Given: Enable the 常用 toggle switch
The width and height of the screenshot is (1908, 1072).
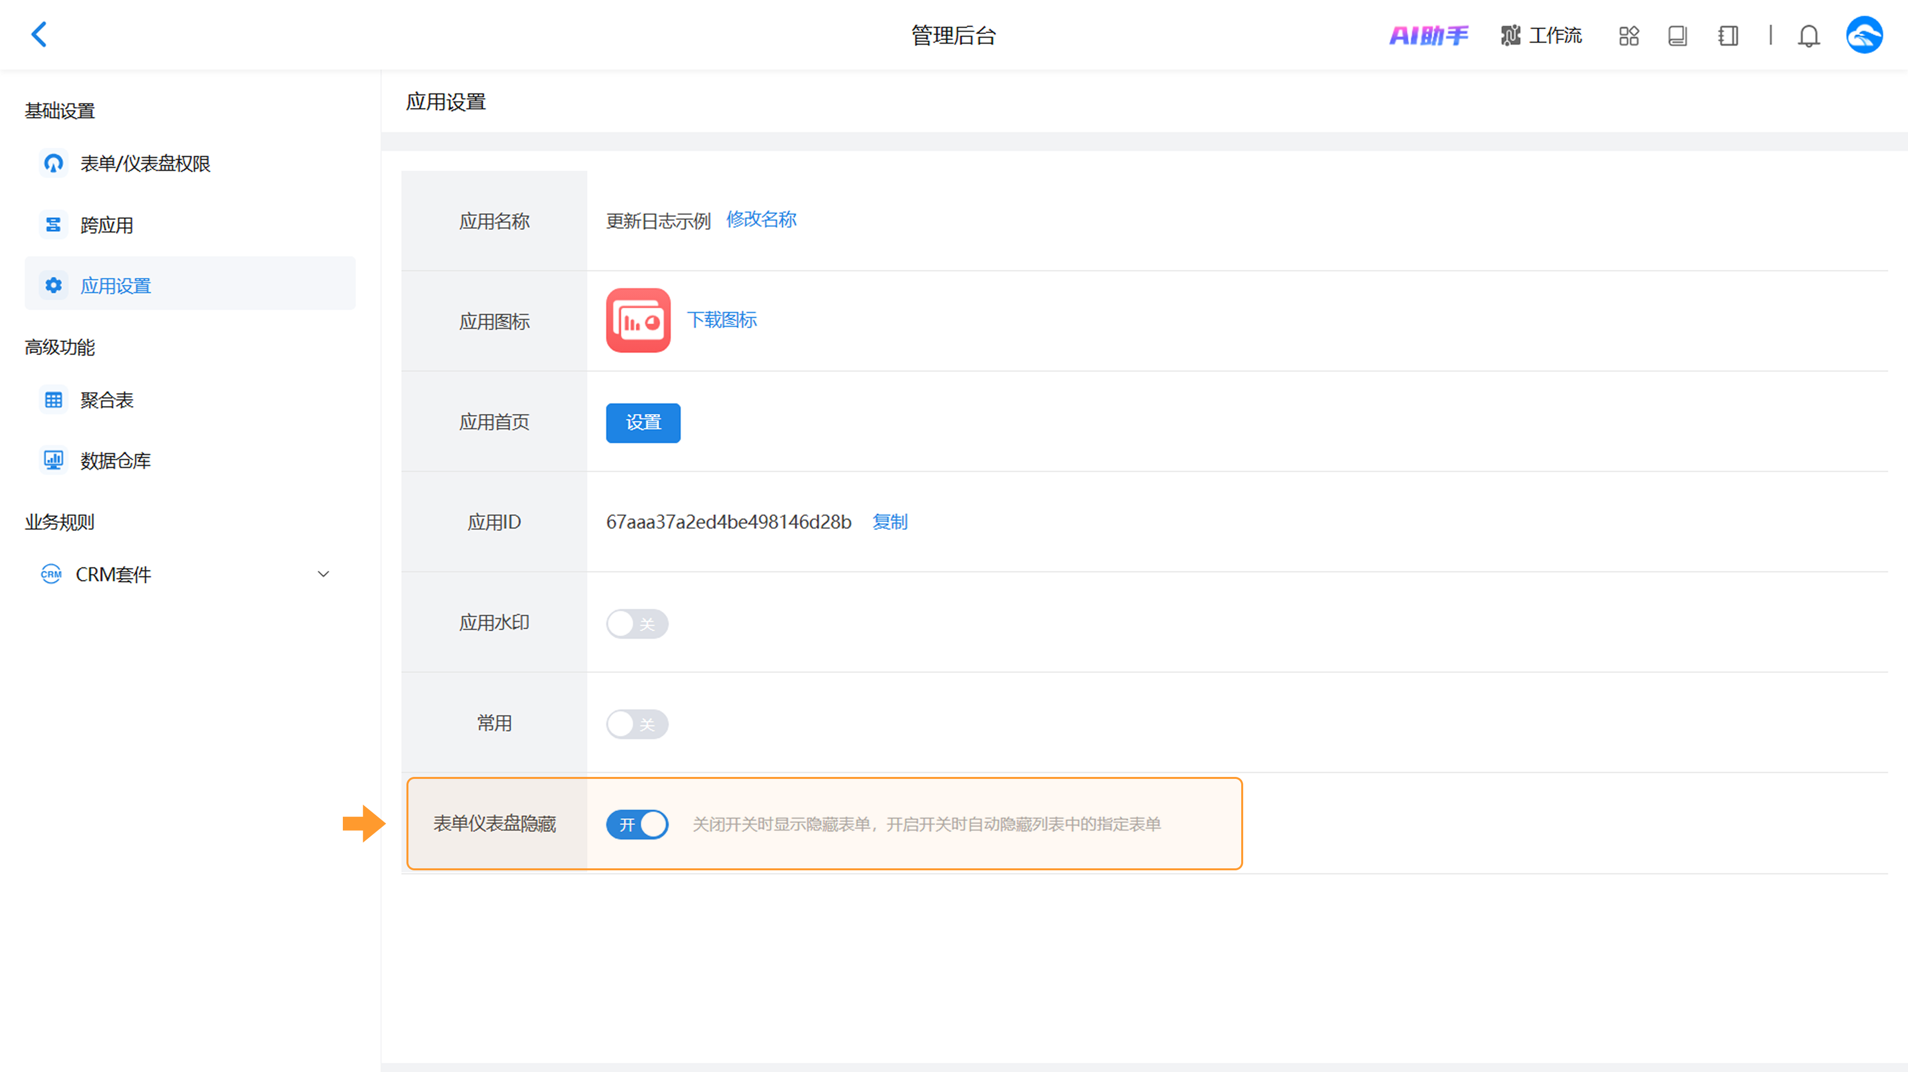Looking at the screenshot, I should click(x=637, y=723).
